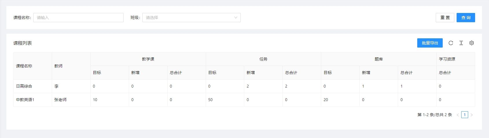Click the 教学课 column group header
Screen dimensions: 489x138
(148, 59)
